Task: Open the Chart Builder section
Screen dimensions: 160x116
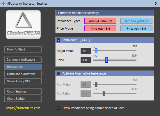Action: [x=23, y=99]
